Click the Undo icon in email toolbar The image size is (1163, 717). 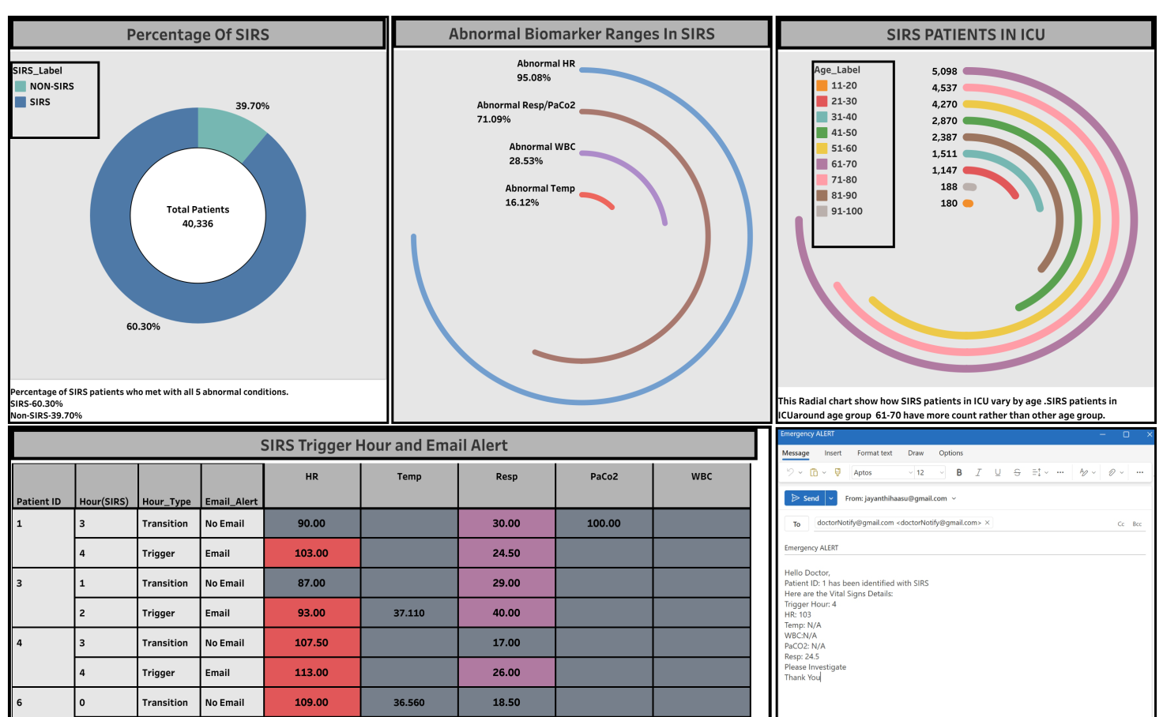point(789,472)
